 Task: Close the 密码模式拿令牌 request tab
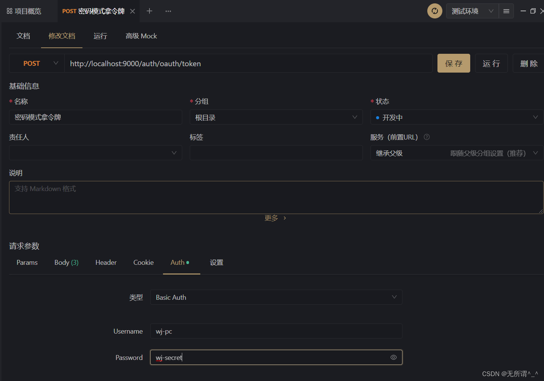pos(133,11)
